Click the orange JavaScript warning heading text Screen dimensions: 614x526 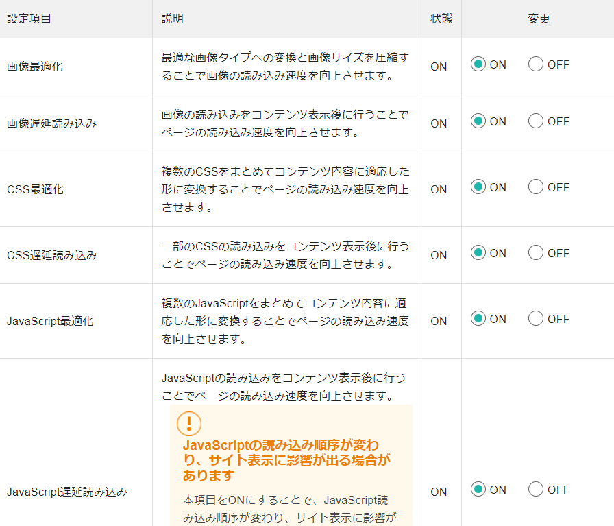coord(286,460)
